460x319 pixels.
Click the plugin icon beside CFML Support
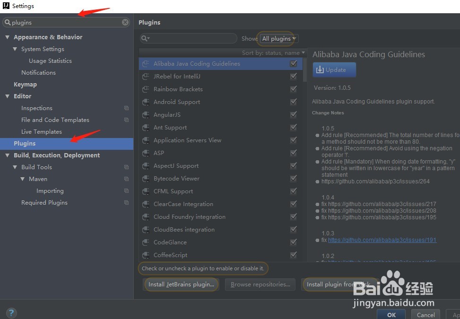coord(146,191)
